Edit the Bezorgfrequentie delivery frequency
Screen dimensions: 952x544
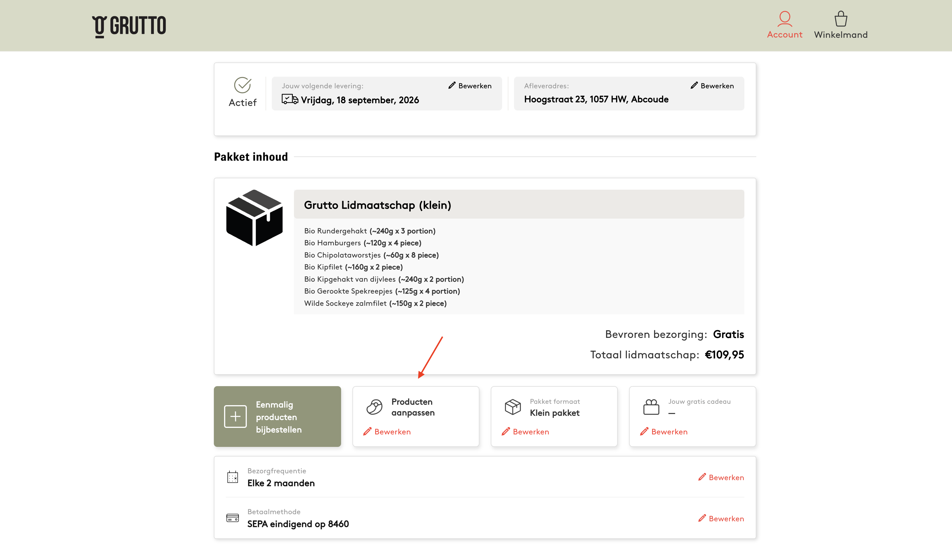[721, 478]
